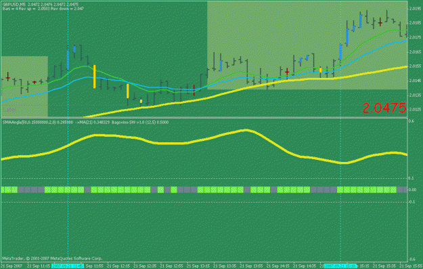Click the '21 Sep 15:35' time axis label
Image resolution: width=423 pixels, height=269 pixels.
click(x=384, y=266)
